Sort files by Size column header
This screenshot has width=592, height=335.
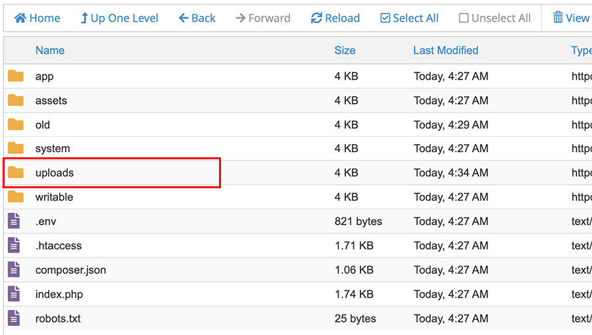click(345, 50)
